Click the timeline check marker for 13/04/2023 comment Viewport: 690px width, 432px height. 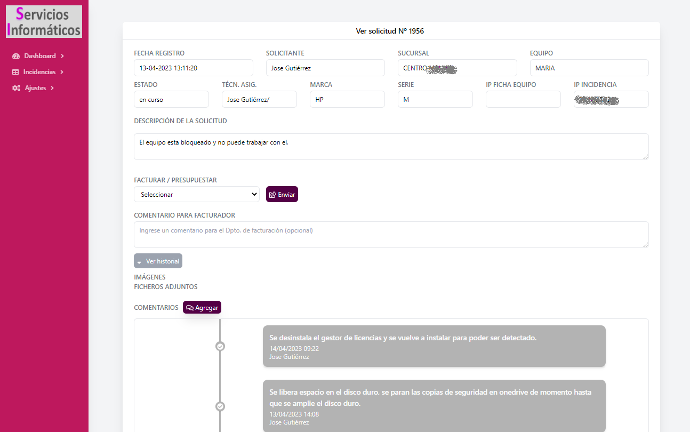click(x=220, y=406)
